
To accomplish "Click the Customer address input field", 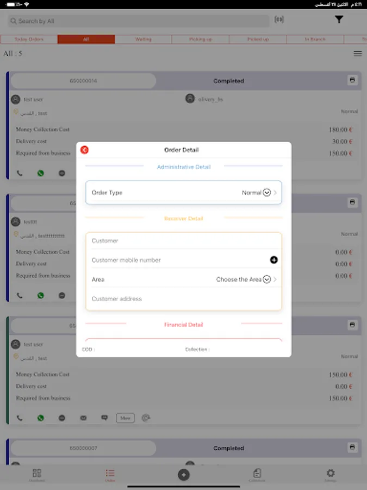I will click(184, 299).
